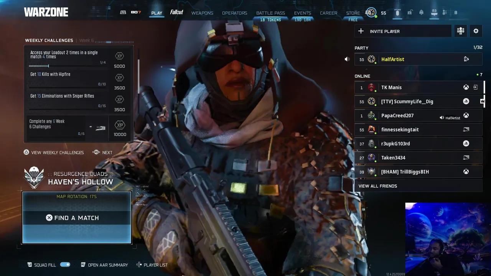Click Find a Match button
This screenshot has height=276, width=491.
click(x=77, y=218)
